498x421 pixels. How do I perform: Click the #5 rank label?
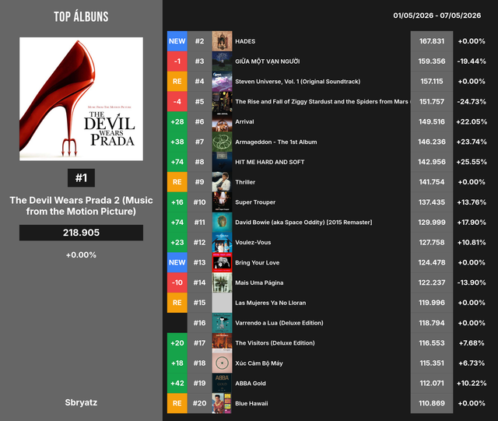pyautogui.click(x=200, y=102)
